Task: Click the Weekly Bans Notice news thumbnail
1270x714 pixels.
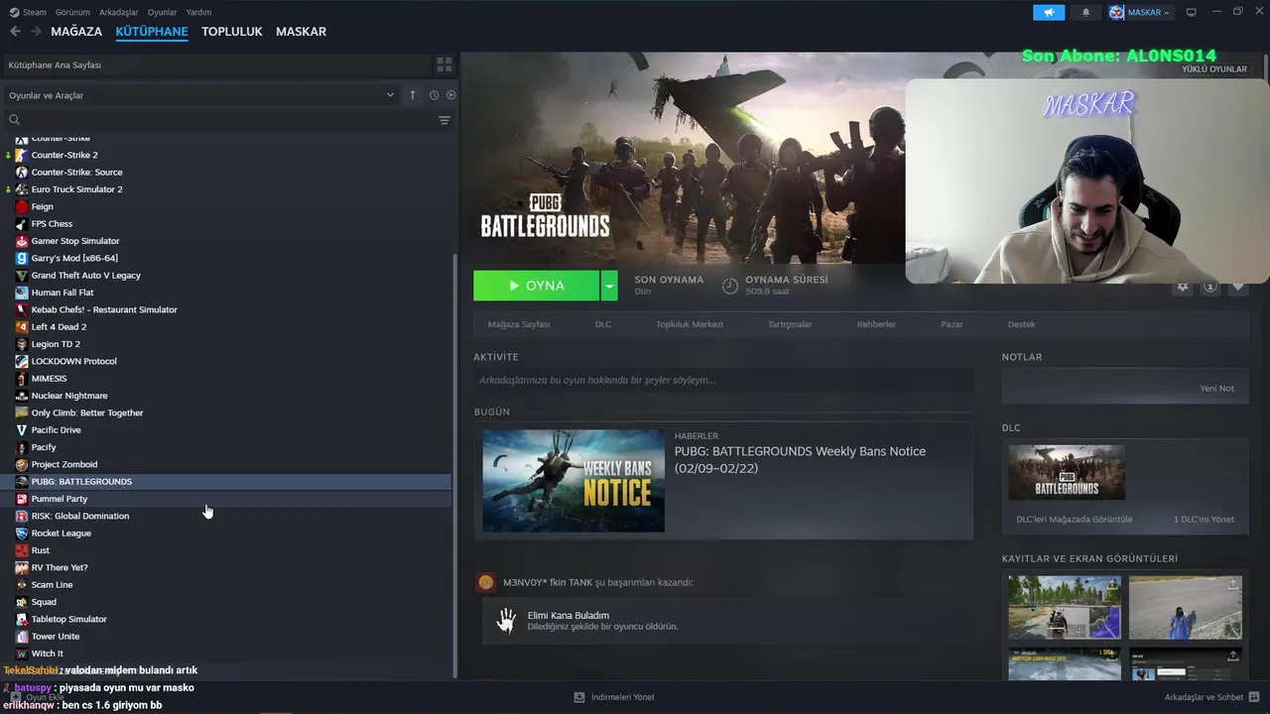Action: (573, 481)
